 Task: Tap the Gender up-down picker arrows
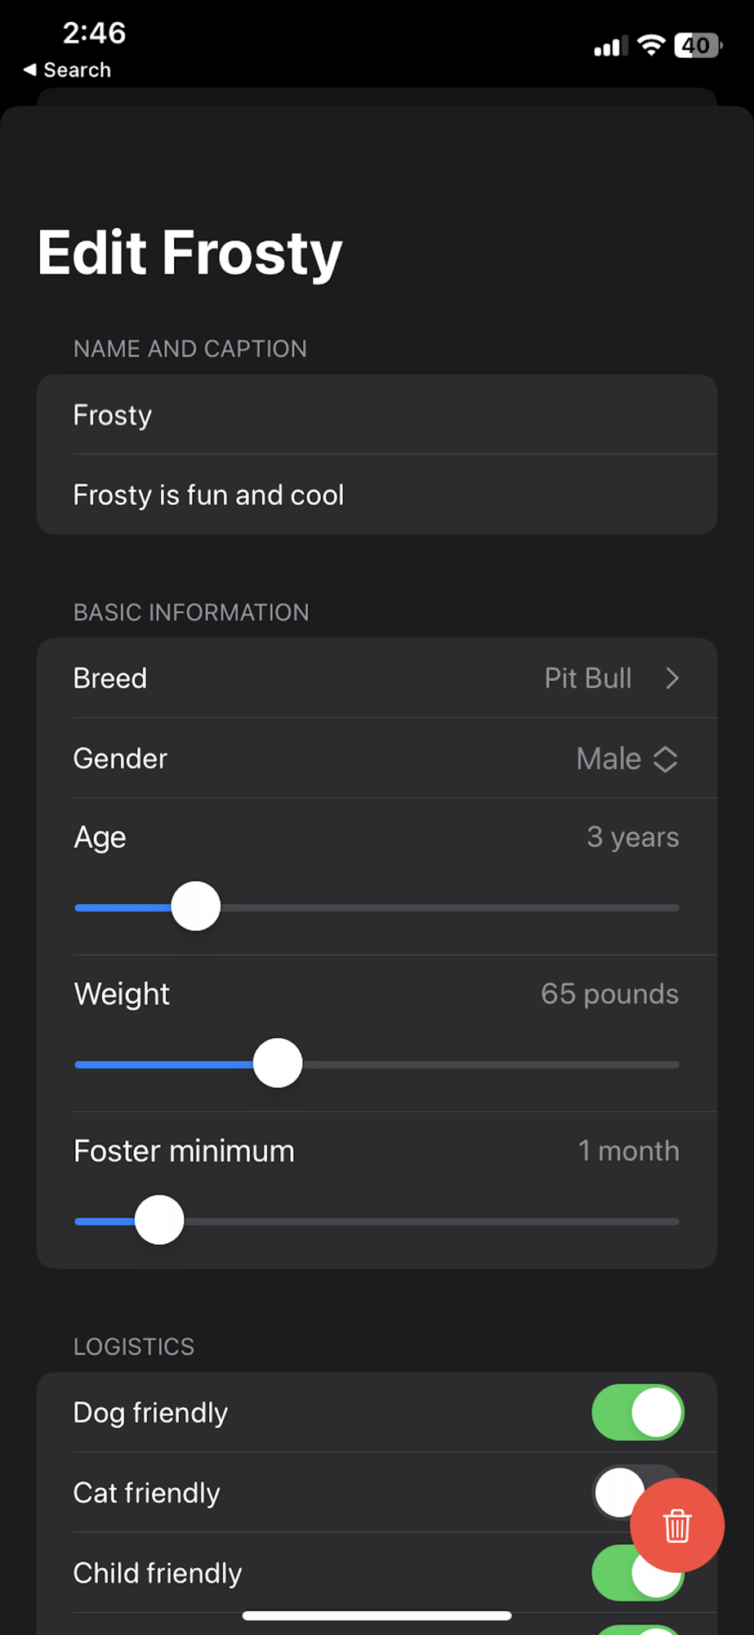point(666,759)
